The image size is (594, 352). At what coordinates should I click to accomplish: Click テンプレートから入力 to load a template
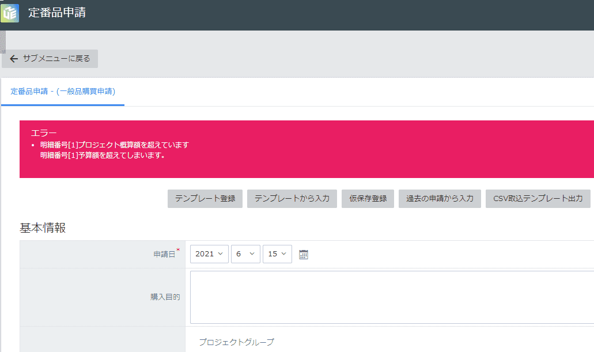[x=292, y=198]
